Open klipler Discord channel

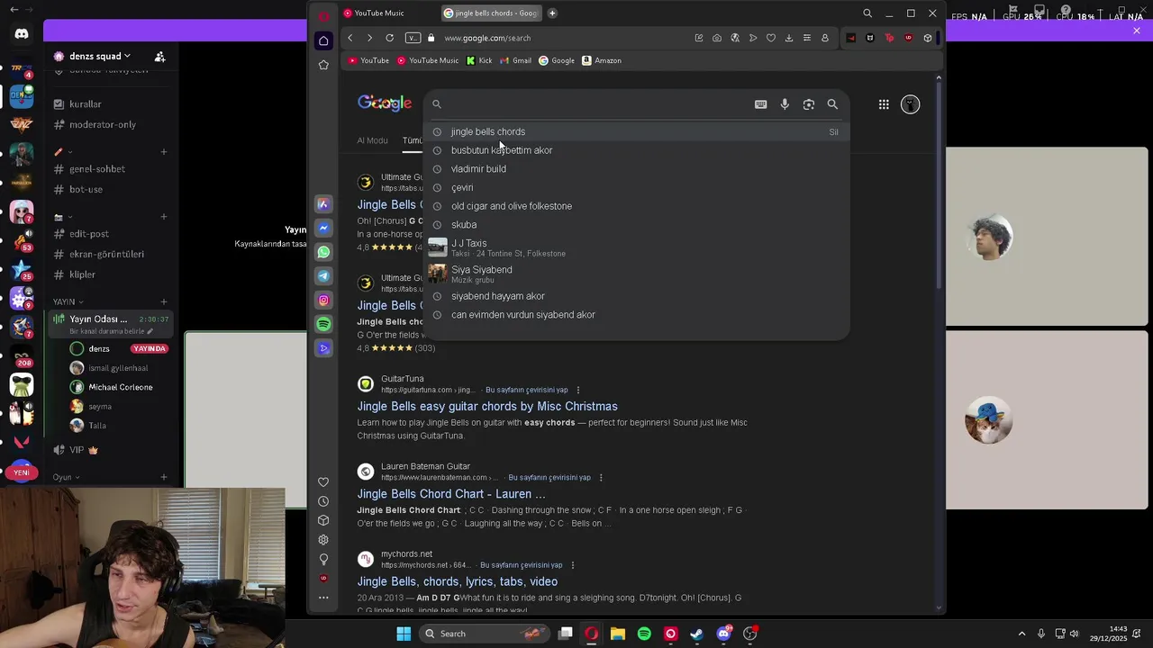tap(82, 274)
